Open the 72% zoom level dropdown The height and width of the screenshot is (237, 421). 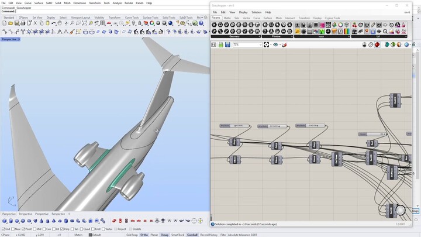point(260,44)
